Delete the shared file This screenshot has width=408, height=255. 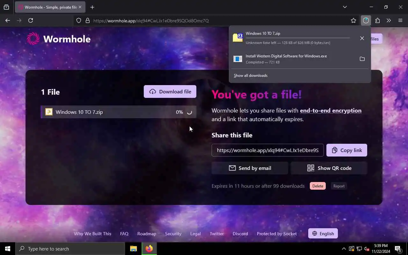(x=318, y=186)
